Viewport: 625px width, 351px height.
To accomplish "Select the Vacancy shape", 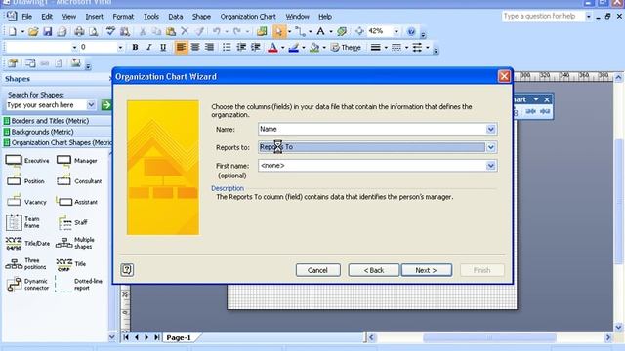I will [26, 202].
